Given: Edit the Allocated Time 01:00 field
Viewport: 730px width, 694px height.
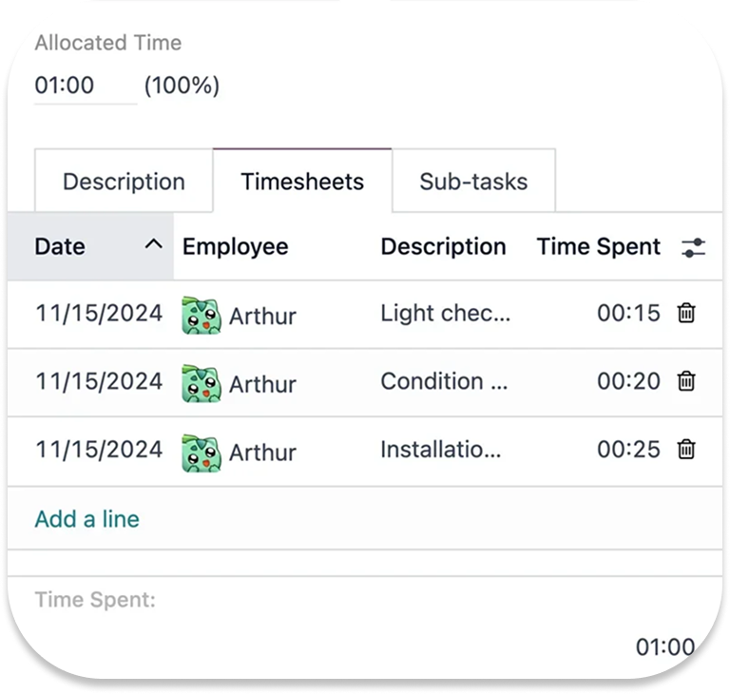Looking at the screenshot, I should click(x=84, y=86).
